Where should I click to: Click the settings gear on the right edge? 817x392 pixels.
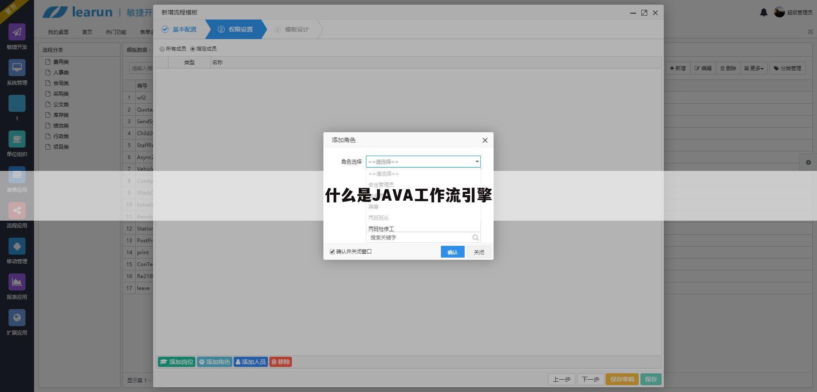[x=808, y=162]
